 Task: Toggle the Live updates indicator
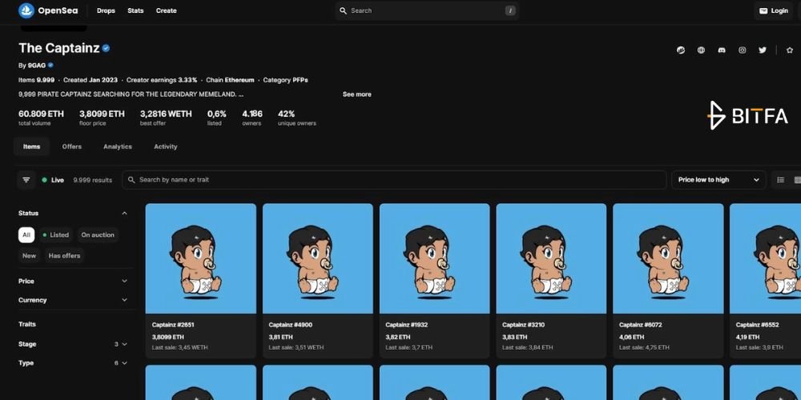click(x=53, y=180)
